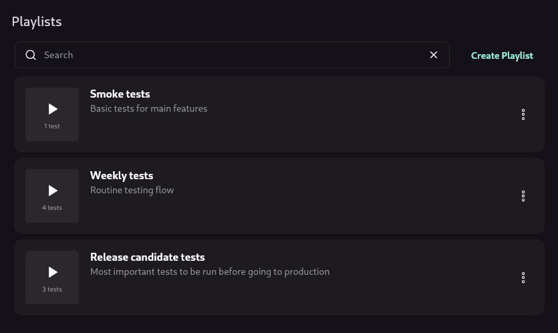Clear the search field with X
The width and height of the screenshot is (558, 333).
tap(434, 55)
